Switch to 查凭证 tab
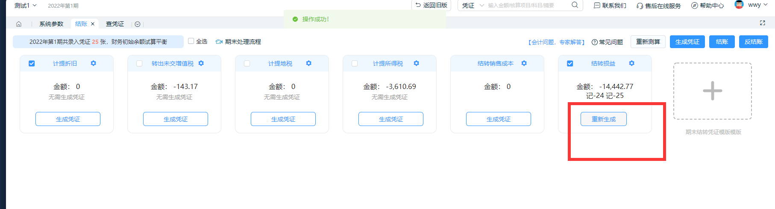This screenshot has width=775, height=209. click(x=115, y=24)
